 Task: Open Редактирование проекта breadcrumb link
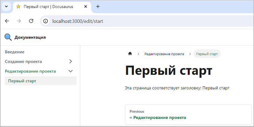pos(164,54)
